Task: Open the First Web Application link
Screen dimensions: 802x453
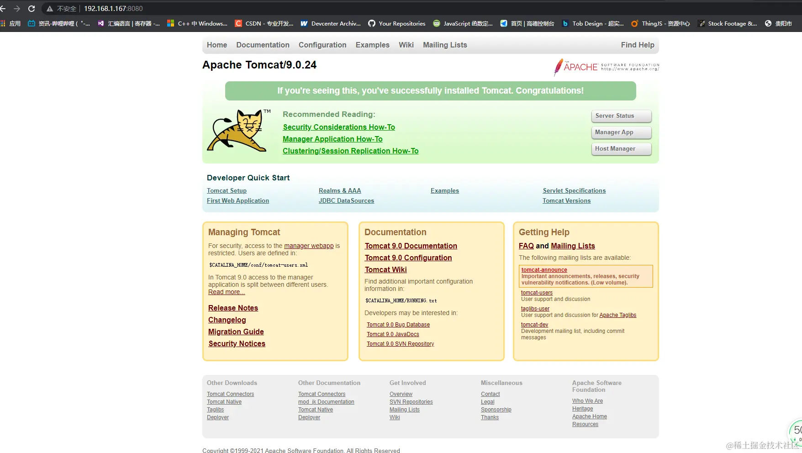Action: click(238, 200)
